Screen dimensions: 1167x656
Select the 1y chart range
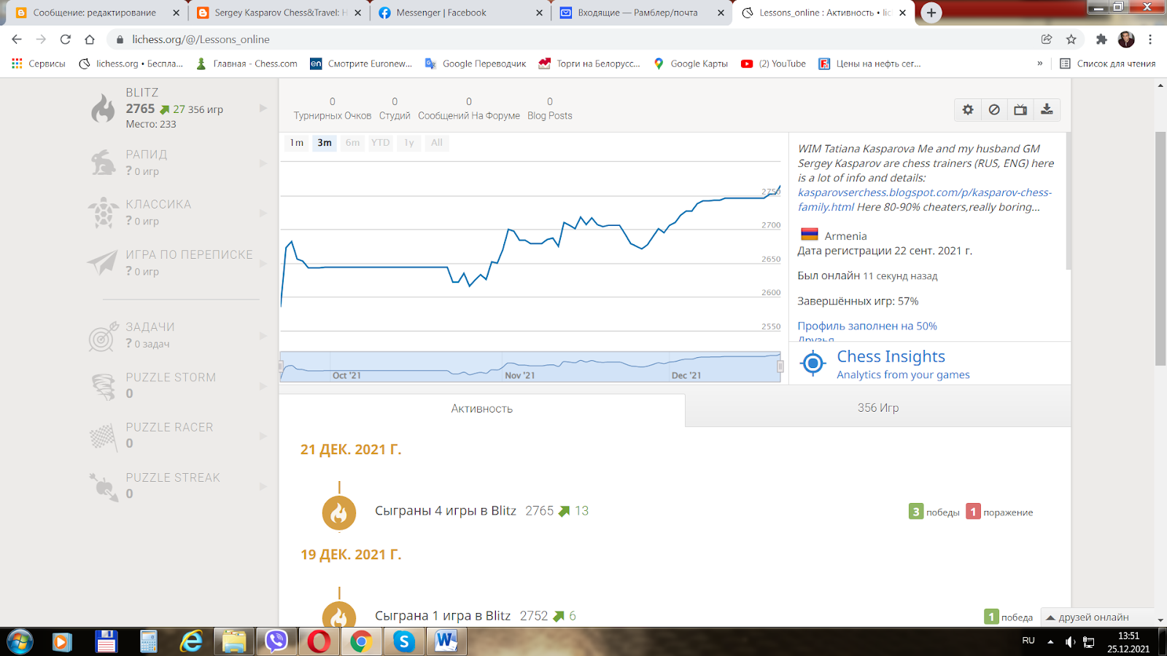409,143
